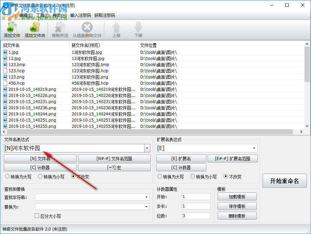The width and height of the screenshot is (311, 234).
Task: Click the 开始重命名 button
Action: click(x=285, y=181)
